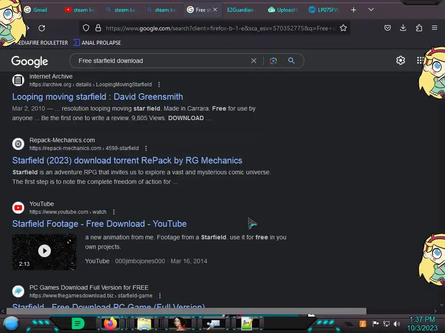Open clock showing 1:37 PM
This screenshot has width=445, height=333.
[422, 323]
